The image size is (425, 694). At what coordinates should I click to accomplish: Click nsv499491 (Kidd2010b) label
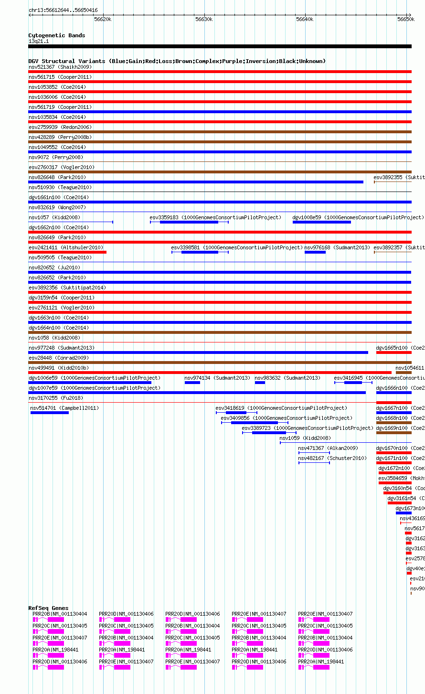click(59, 368)
